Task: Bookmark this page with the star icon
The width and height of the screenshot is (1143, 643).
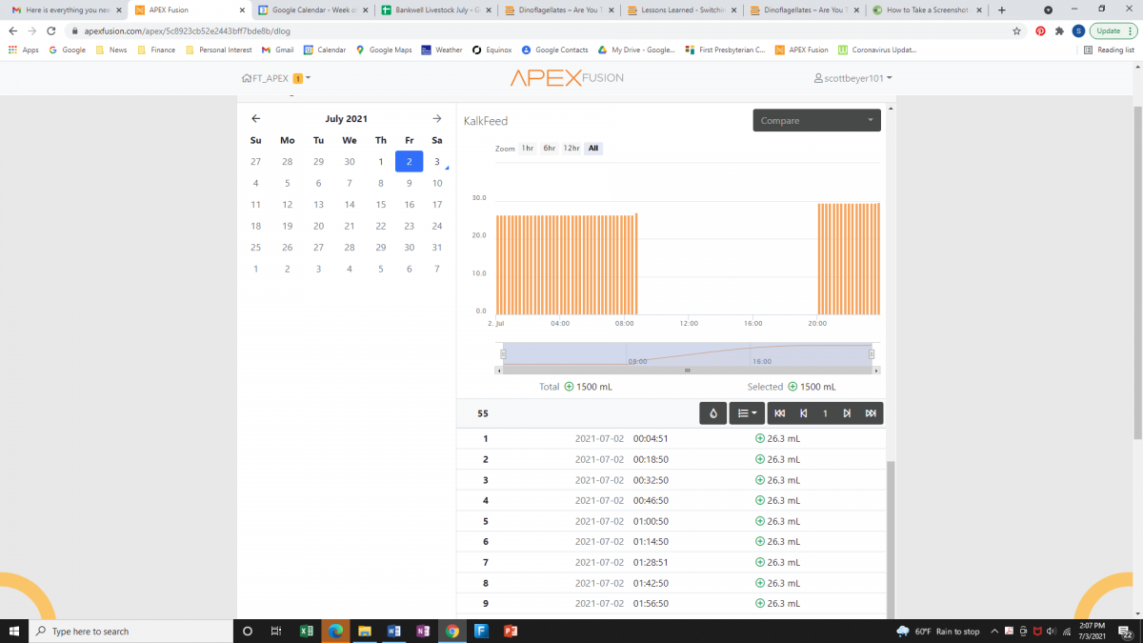Action: tap(1017, 30)
